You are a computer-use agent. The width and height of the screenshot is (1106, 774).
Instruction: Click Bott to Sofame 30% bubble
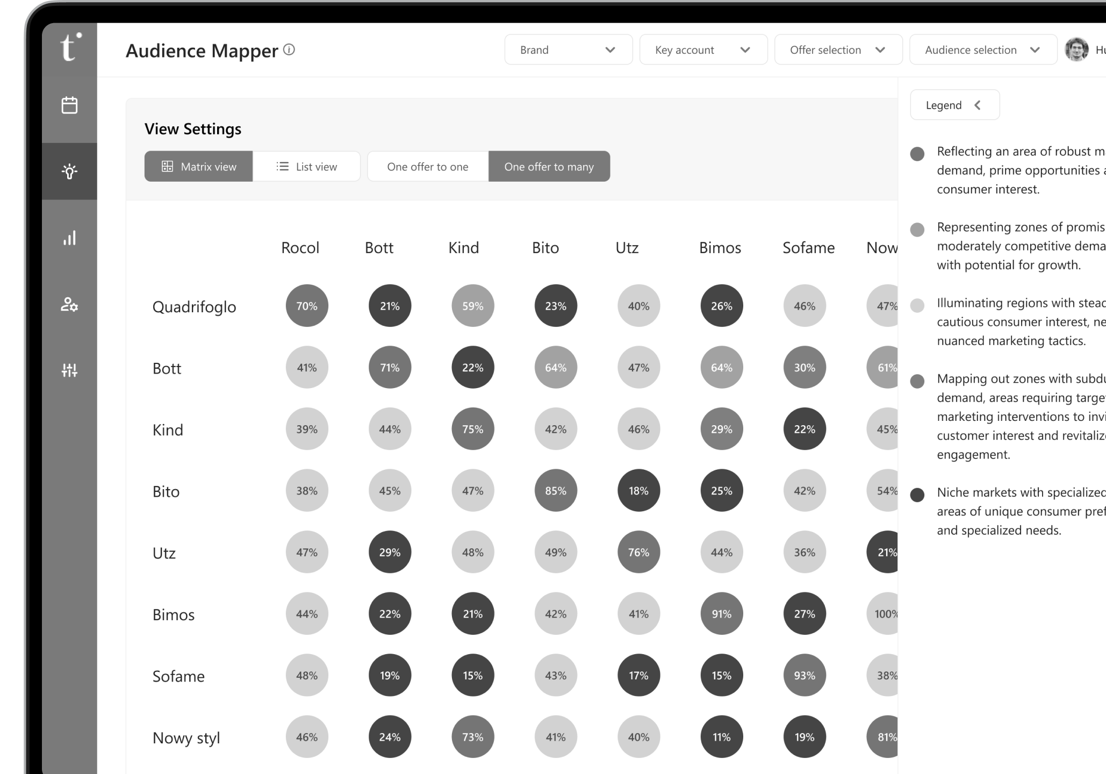tap(805, 368)
